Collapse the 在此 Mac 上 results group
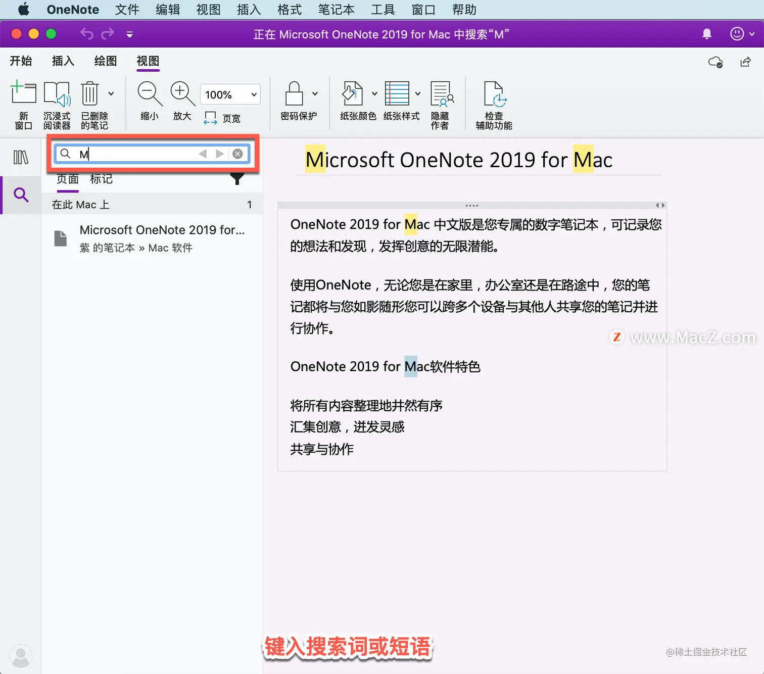This screenshot has height=674, width=764. [x=152, y=205]
